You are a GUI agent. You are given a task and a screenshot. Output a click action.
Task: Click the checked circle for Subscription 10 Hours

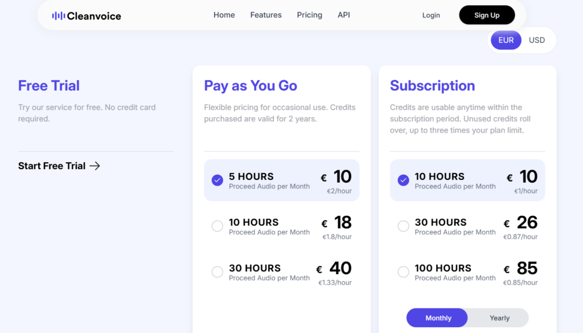pos(403,180)
